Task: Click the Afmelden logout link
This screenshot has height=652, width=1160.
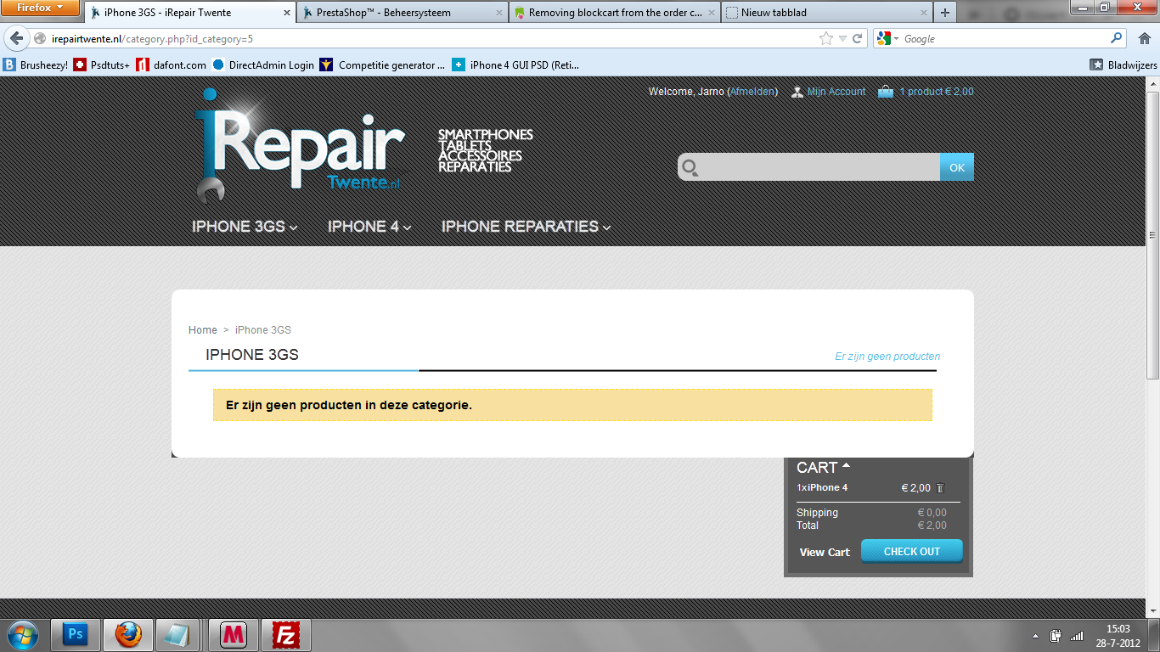Action: (x=752, y=92)
